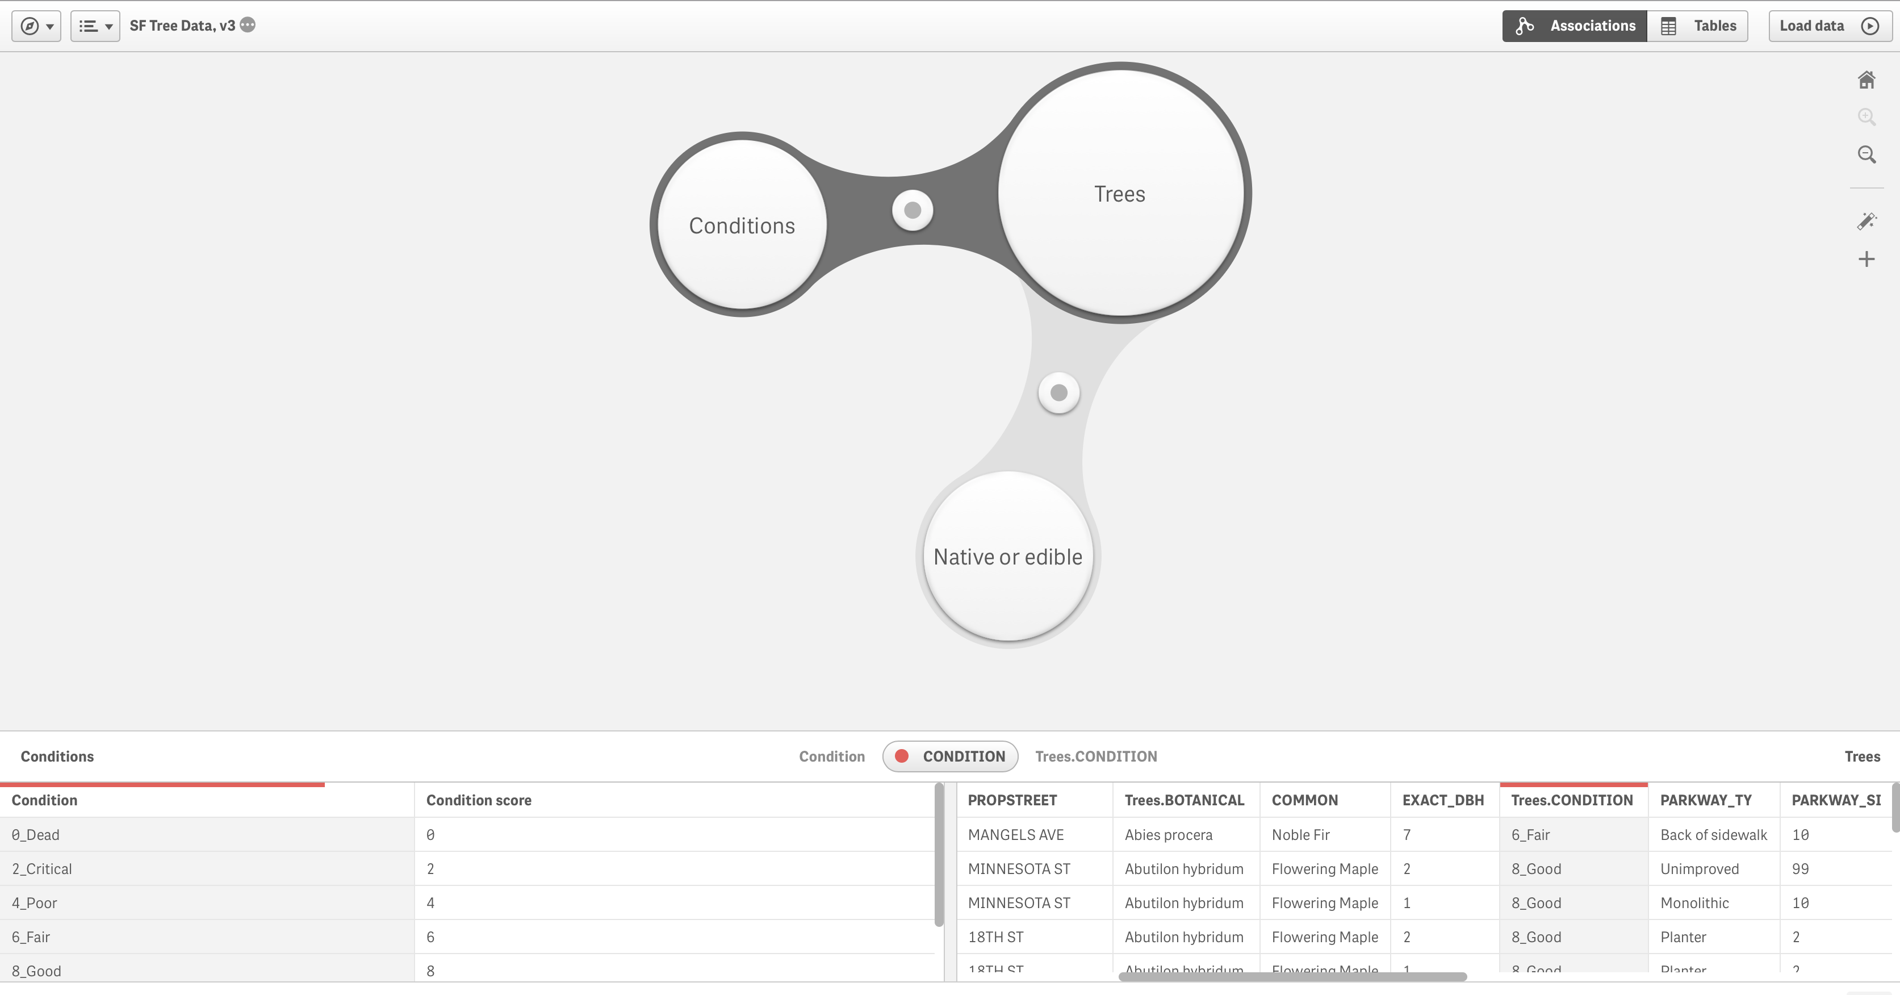Image resolution: width=1900 pixels, height=995 pixels.
Task: Click the Trees preview horizontal scrollbar
Action: (1292, 977)
